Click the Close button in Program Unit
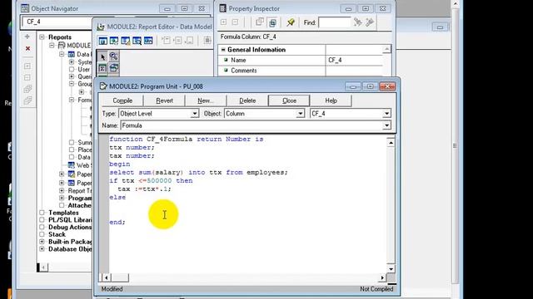 [x=289, y=100]
